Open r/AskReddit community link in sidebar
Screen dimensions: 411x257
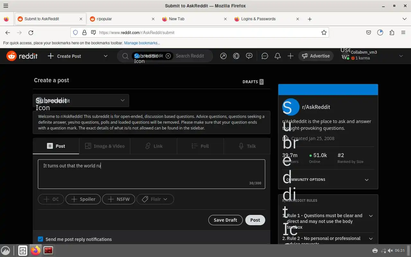click(316, 107)
